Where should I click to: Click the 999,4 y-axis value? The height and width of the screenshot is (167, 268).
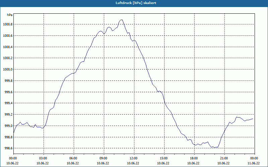8,103
